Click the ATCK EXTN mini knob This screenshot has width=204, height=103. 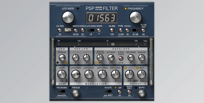(x=121, y=58)
